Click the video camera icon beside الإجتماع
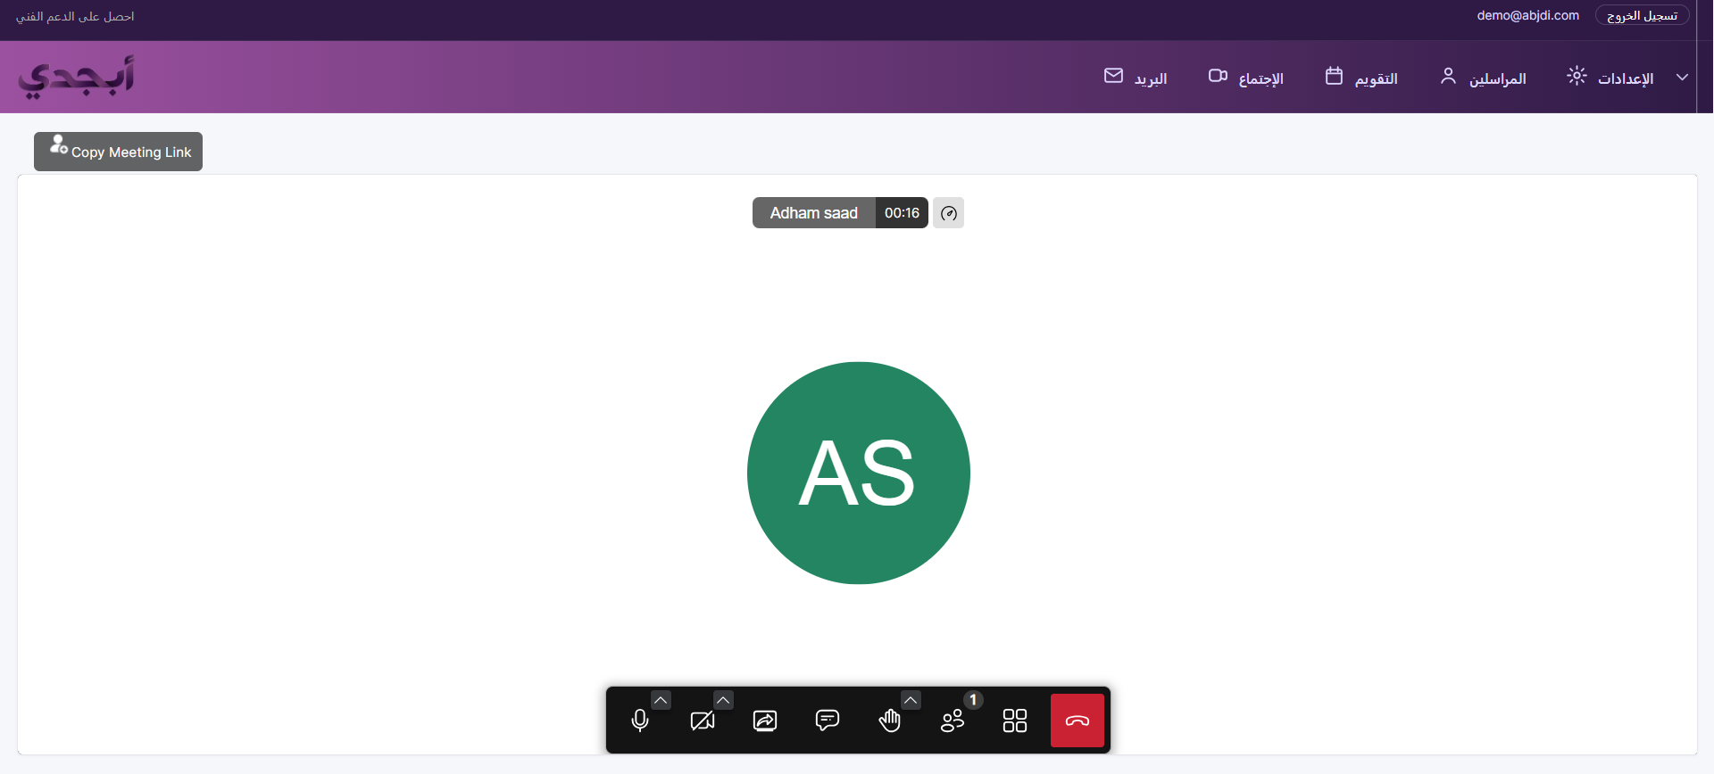Screen dimensions: 1714x774 coord(1218,76)
